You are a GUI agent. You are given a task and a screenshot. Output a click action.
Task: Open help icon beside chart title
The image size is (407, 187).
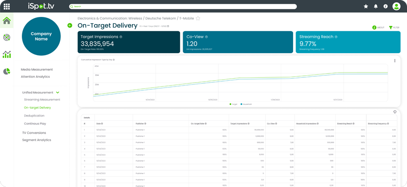114,60
